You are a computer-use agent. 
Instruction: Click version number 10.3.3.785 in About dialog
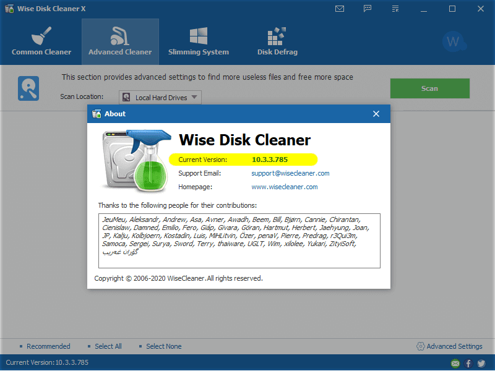[270, 160]
